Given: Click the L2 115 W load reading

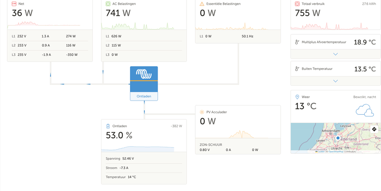Looking at the screenshot, I should 113,45.
